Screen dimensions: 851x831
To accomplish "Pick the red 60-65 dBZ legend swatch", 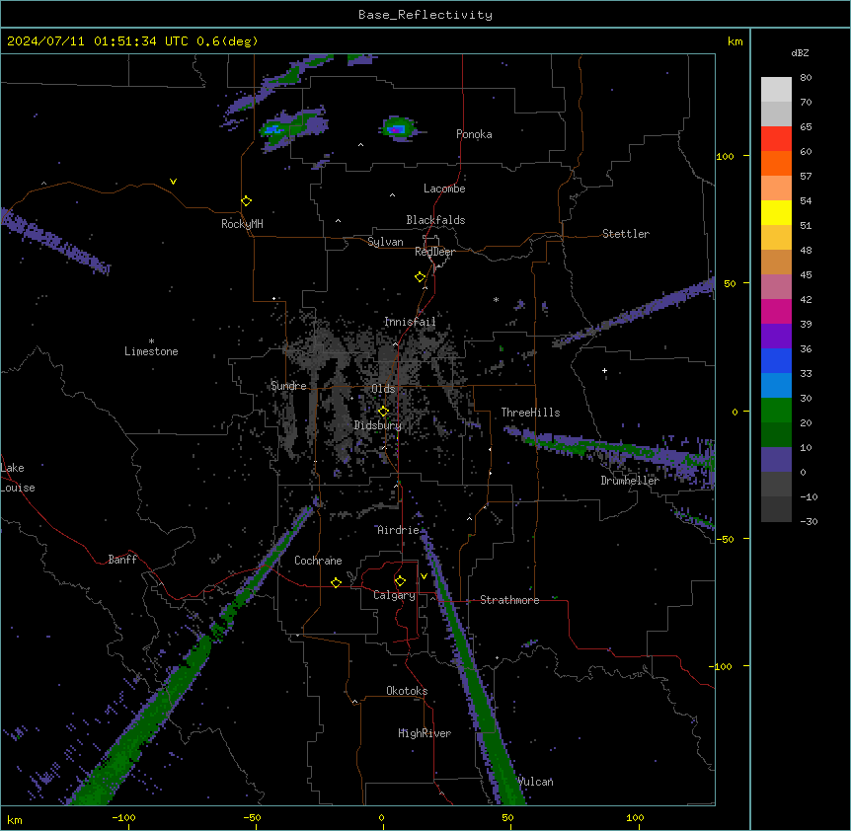I will (x=776, y=138).
